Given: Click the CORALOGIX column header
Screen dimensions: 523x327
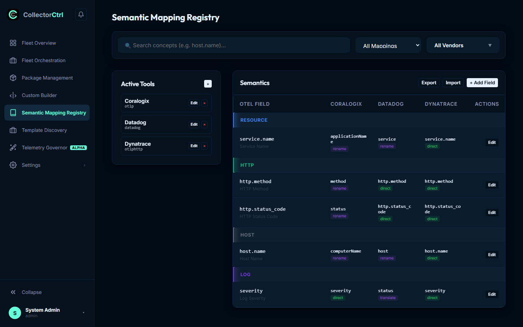Looking at the screenshot, I should [346, 104].
